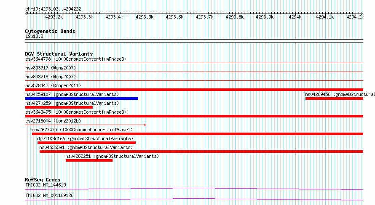Open nsv4262251 gnomADStructuralVariants label

coord(112,156)
